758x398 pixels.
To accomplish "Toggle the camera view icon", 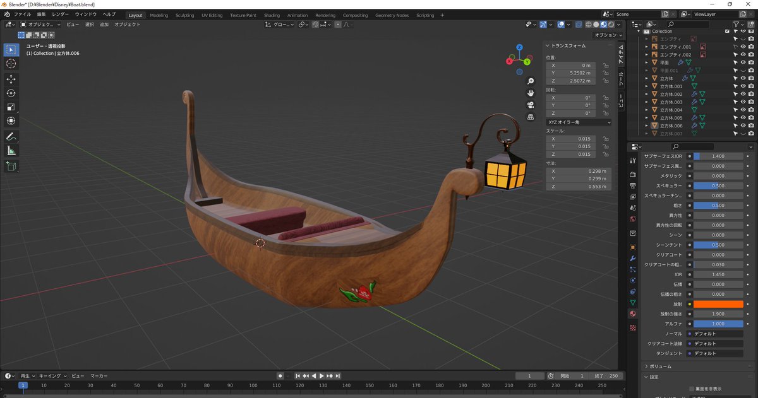I will 531,105.
